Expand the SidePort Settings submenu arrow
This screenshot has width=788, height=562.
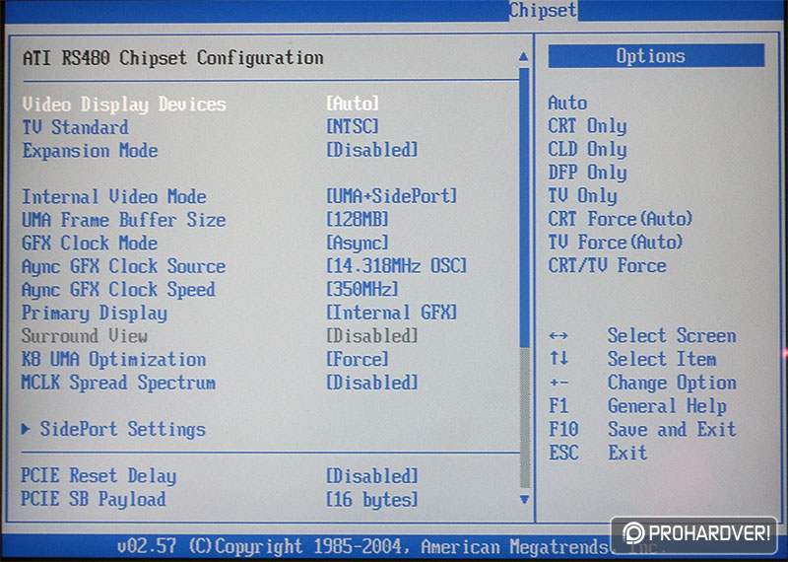pyautogui.click(x=26, y=429)
